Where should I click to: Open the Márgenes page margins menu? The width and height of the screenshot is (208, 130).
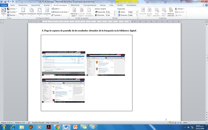pos(23,12)
